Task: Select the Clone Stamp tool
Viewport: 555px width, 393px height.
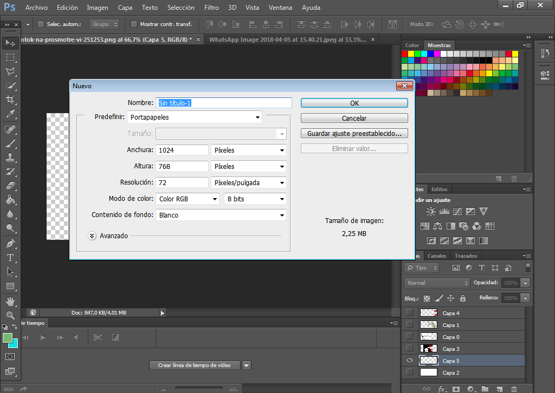Action: coord(10,158)
